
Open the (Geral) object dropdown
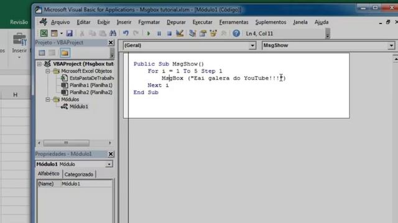[x=252, y=45]
